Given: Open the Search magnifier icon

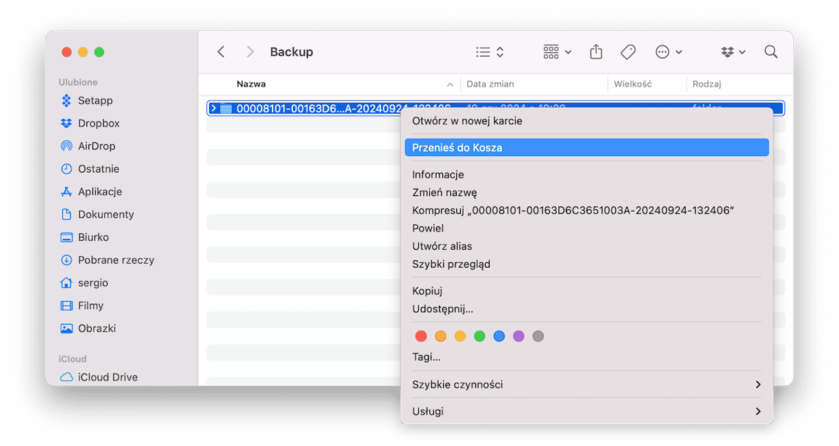Looking at the screenshot, I should tap(771, 52).
